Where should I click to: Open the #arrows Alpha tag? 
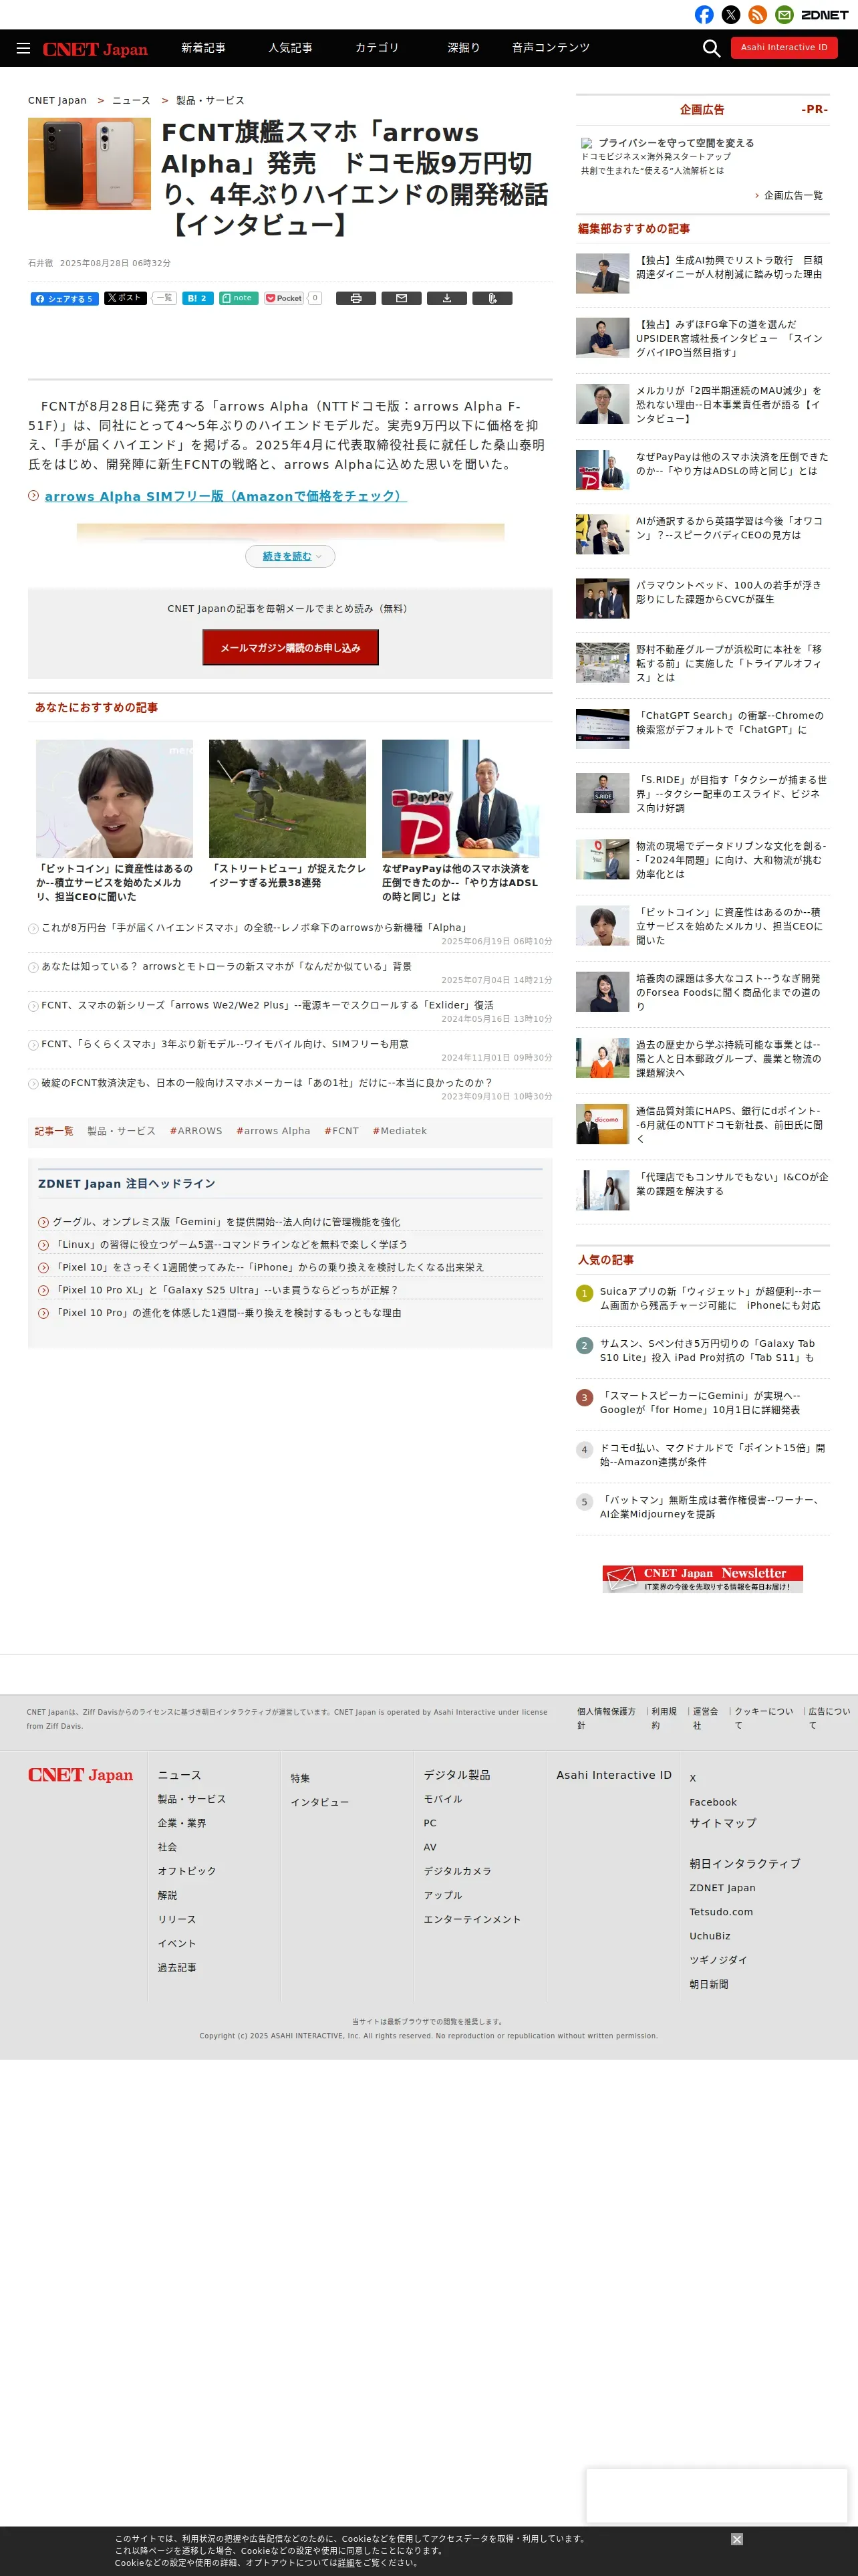point(273,1131)
